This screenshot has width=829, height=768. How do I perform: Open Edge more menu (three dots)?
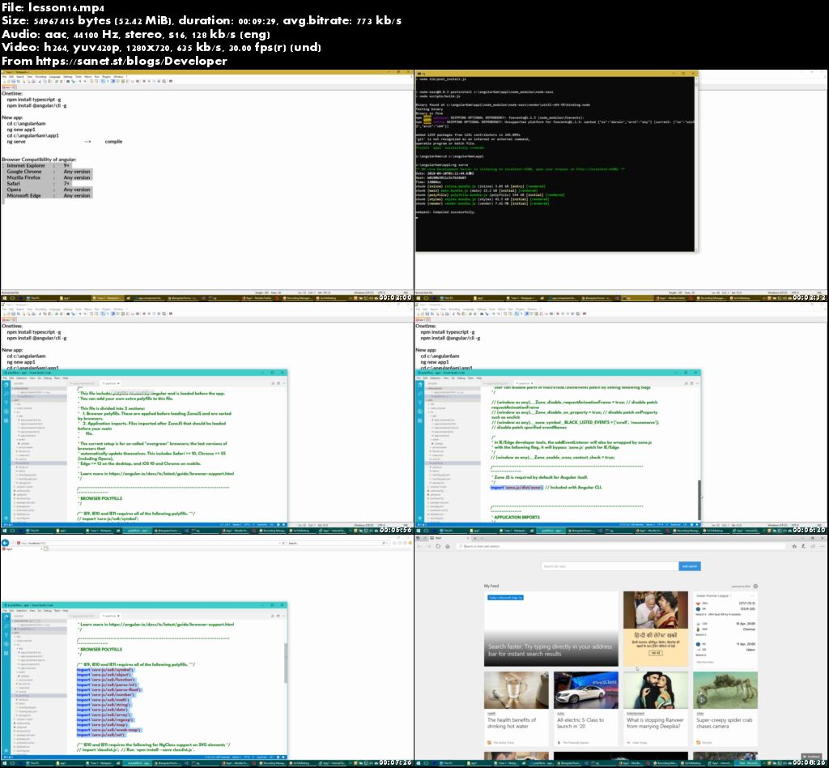(x=822, y=546)
